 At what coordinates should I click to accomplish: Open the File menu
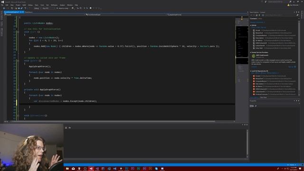point(2,5)
